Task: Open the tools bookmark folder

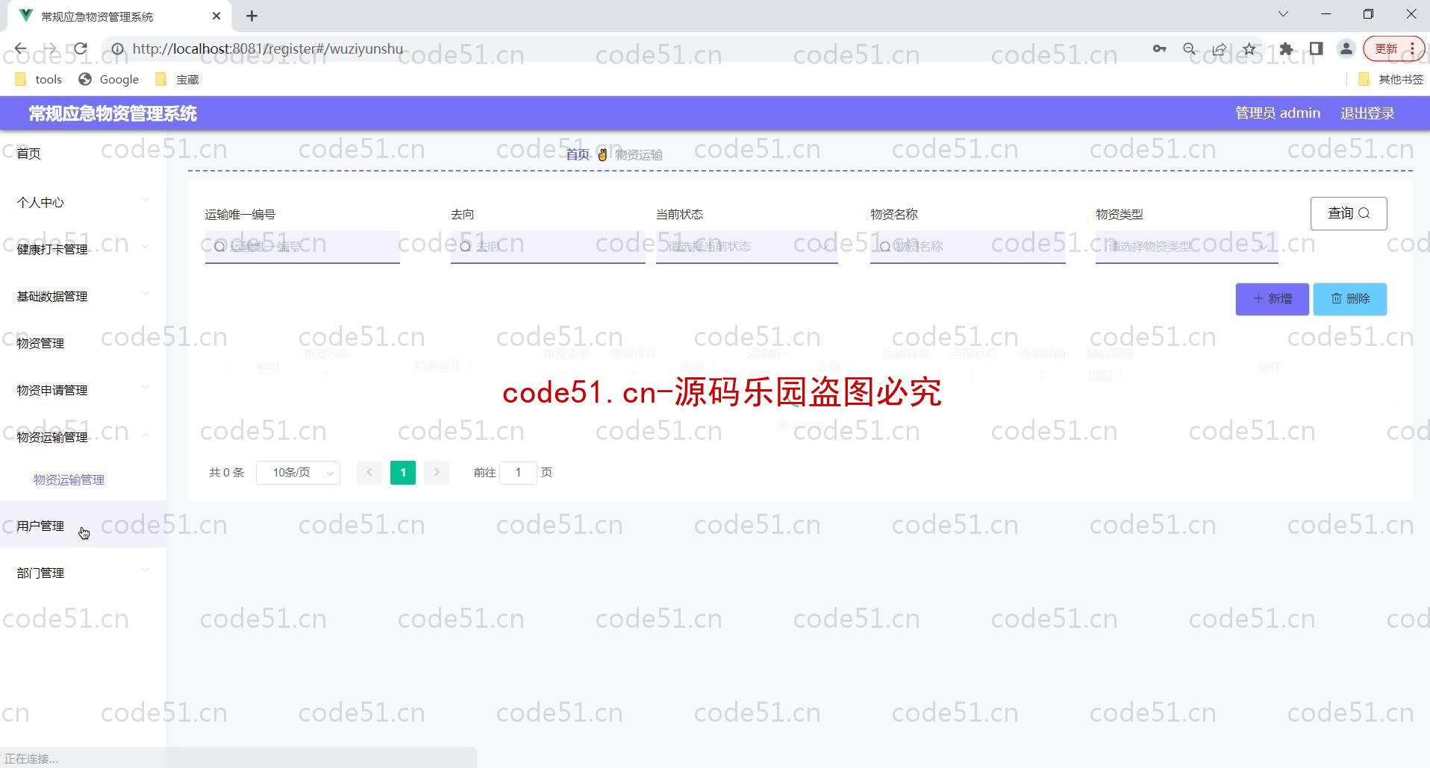Action: point(38,79)
